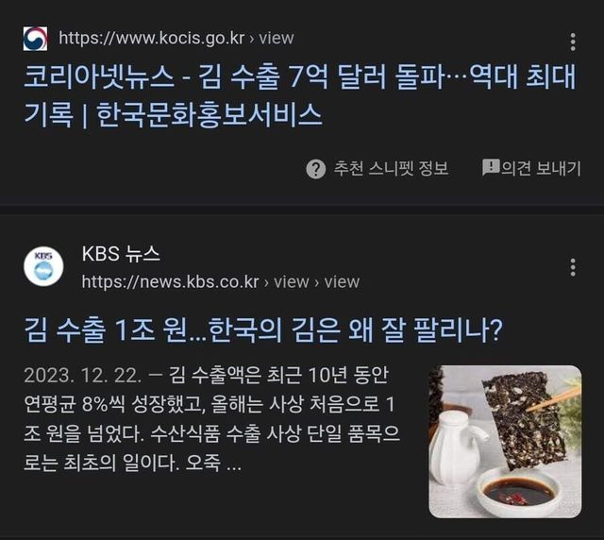Open the three-dot menu for KBS 뉴스 result

coord(573,267)
